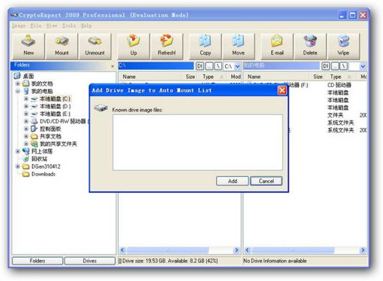Screen dimensions: 383x281
Task: Close the Folders panel with the x
Action: point(112,66)
